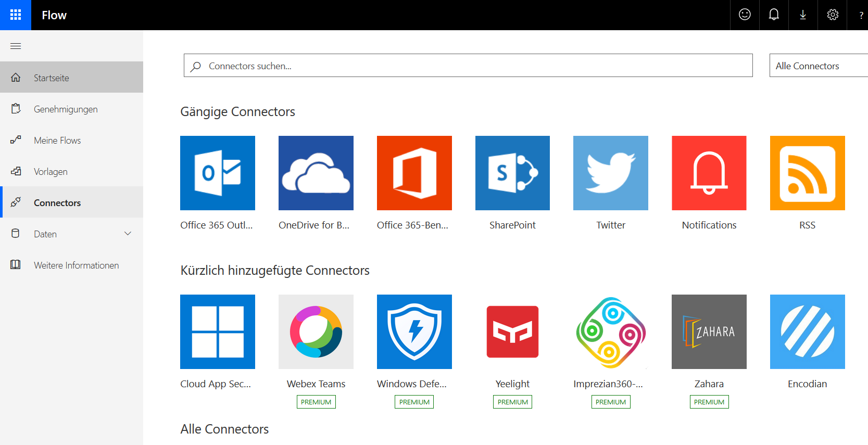Open the Webex Teams connector tile
This screenshot has height=445, width=868.
point(316,332)
